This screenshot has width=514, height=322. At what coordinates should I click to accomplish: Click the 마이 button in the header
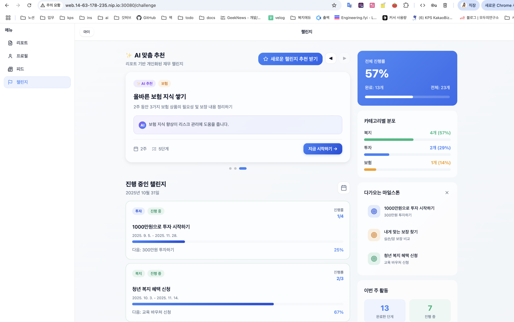click(x=87, y=32)
